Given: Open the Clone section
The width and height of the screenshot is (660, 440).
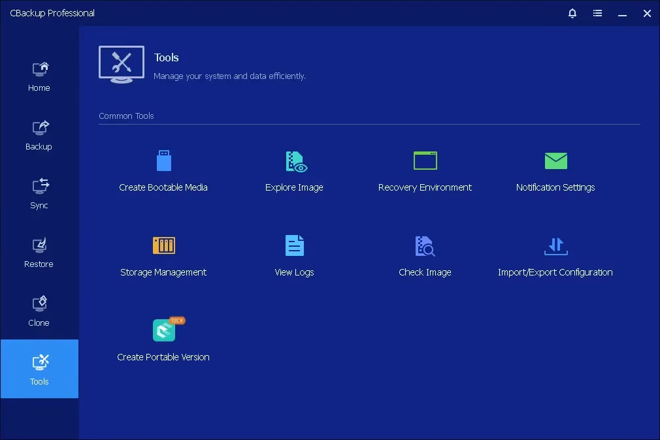Looking at the screenshot, I should (x=39, y=311).
